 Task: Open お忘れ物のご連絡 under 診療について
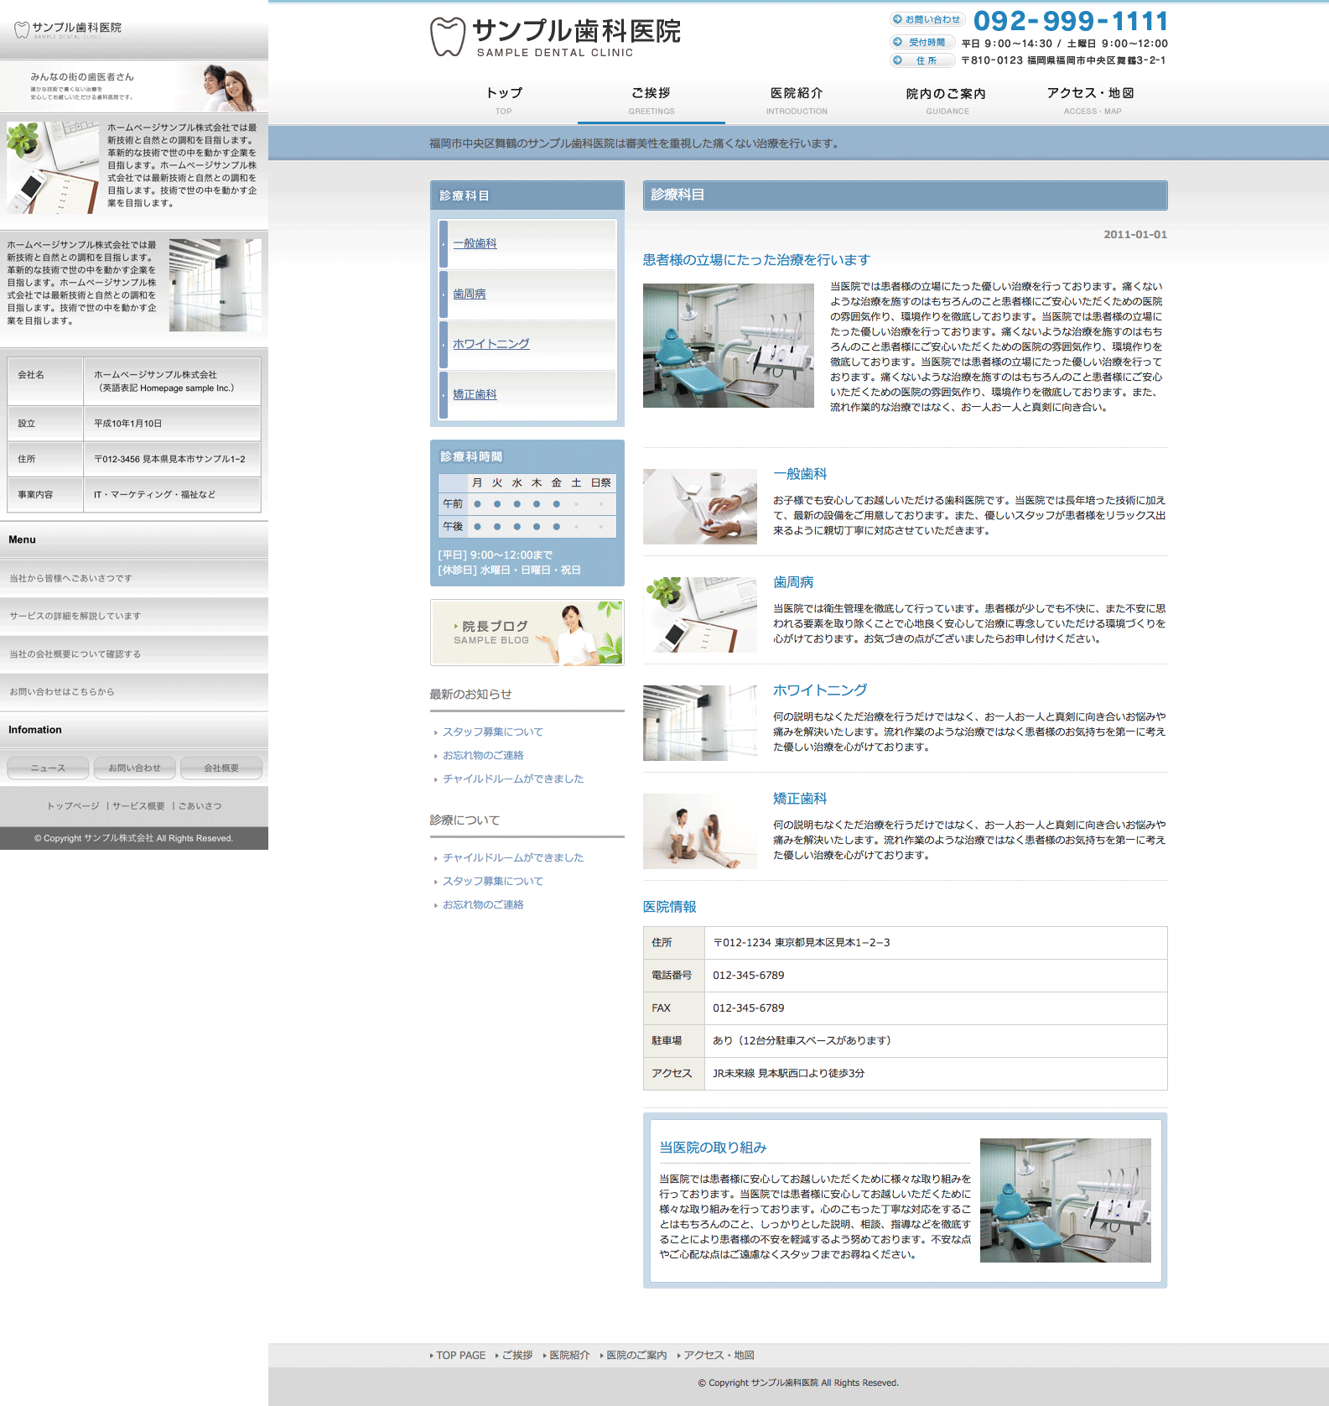coord(483,905)
